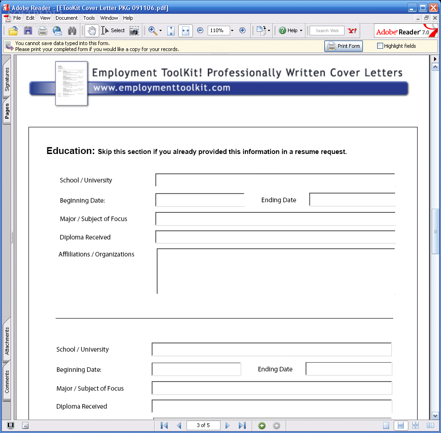Screen dimensions: 441x433
Task: Click the first Major / Subject of Focus field
Action: coord(275,219)
